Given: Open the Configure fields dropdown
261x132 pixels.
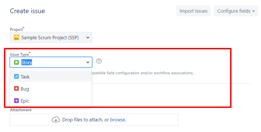Looking at the screenshot, I should (236, 11).
